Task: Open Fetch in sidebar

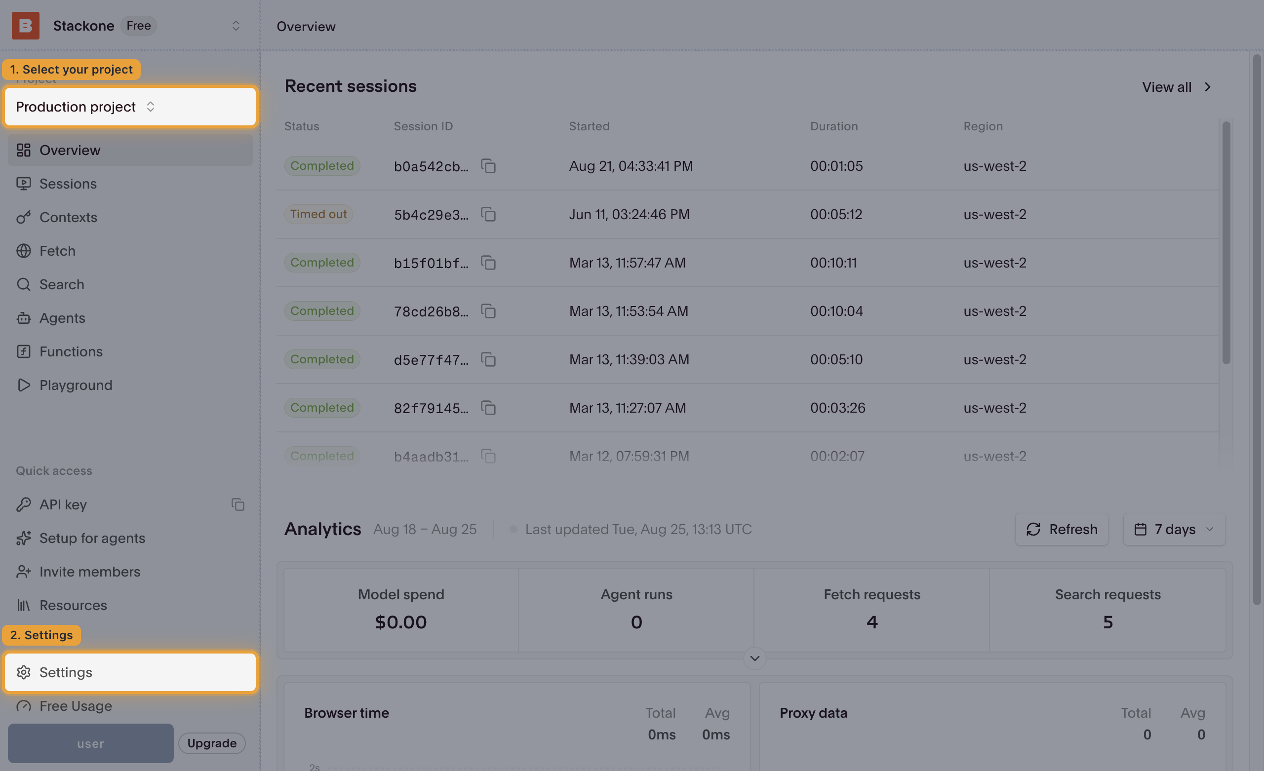Action: click(x=130, y=251)
